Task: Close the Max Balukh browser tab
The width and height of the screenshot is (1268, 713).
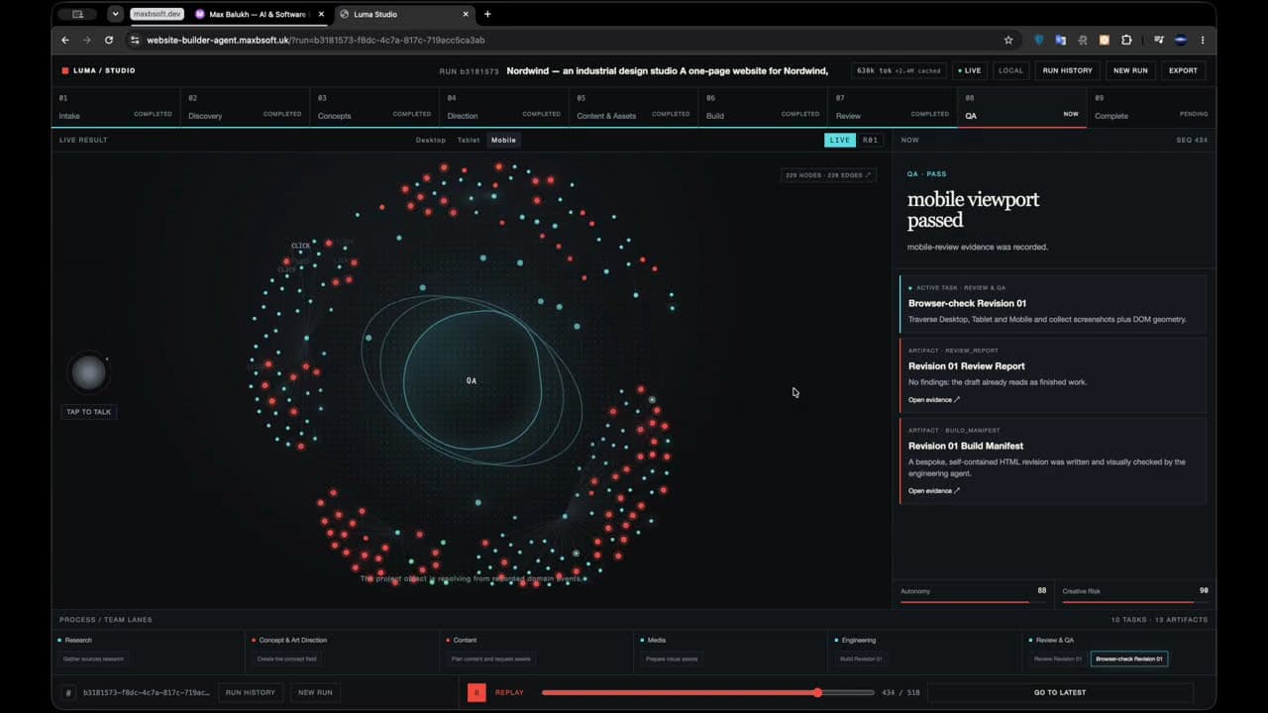Action: pyautogui.click(x=321, y=14)
